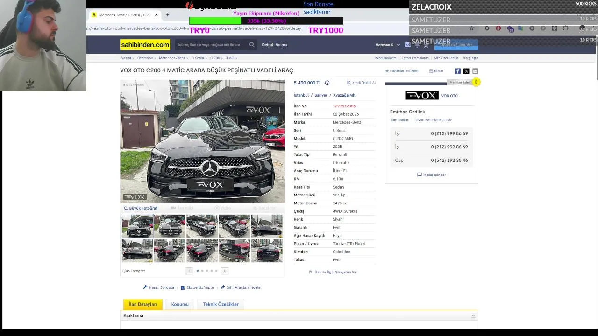Select last thumbnail in bottom row
The image size is (598, 336).
click(267, 251)
